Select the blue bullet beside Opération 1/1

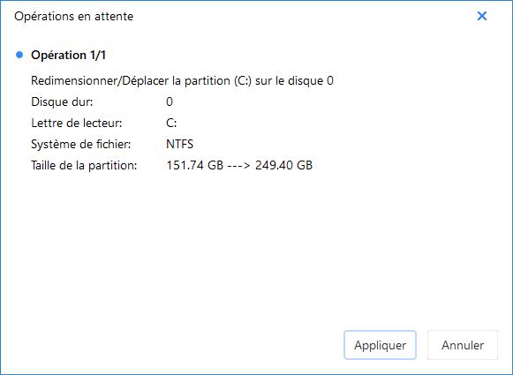19,55
